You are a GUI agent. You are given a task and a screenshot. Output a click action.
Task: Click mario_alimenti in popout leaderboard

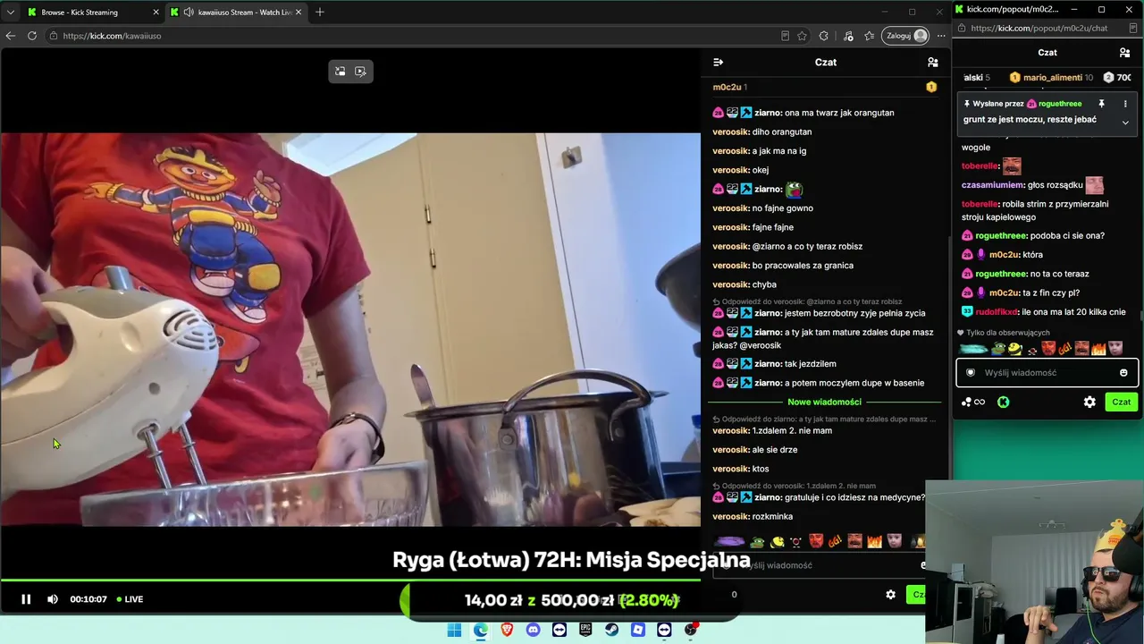coord(1053,78)
